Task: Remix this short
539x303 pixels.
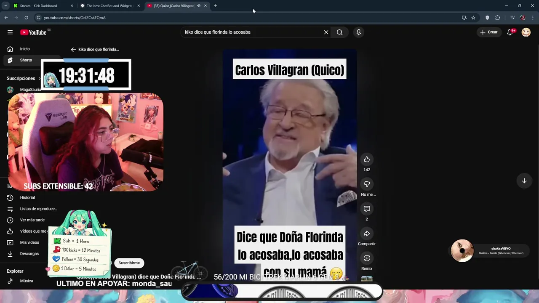Action: (367, 258)
